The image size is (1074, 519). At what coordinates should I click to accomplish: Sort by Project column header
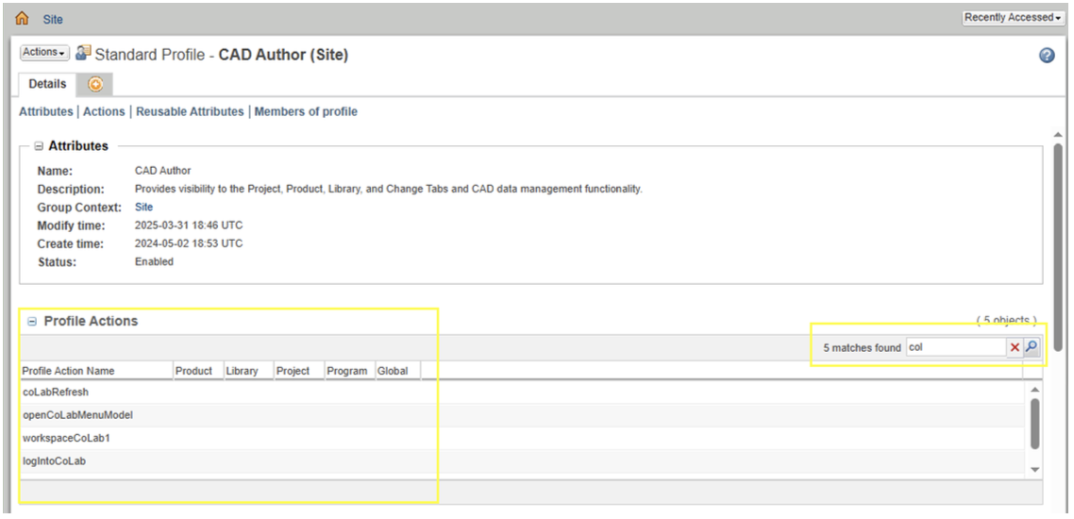pyautogui.click(x=299, y=371)
